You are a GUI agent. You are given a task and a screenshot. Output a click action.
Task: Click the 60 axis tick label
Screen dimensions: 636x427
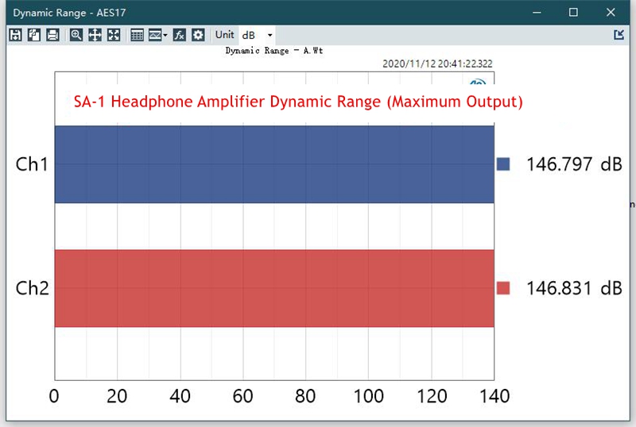pos(242,396)
